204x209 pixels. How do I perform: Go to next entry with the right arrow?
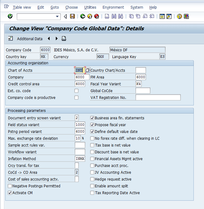(x=56, y=39)
